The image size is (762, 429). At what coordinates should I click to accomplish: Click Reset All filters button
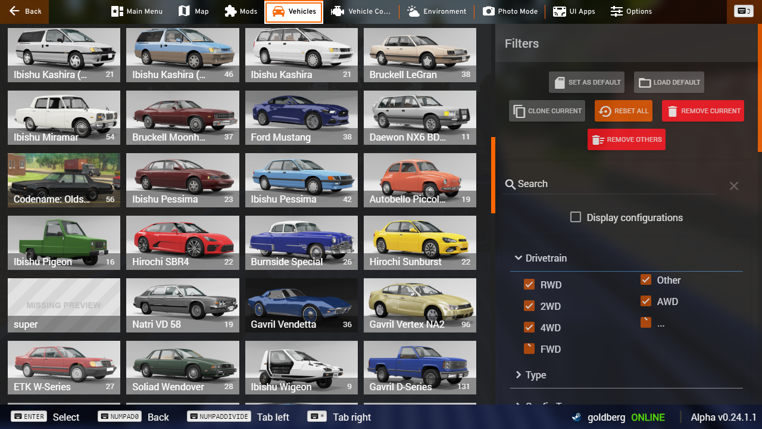point(623,111)
